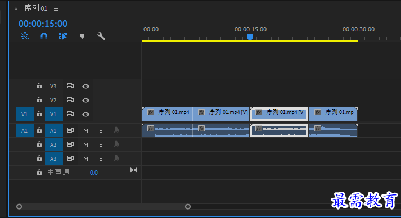The height and width of the screenshot is (218, 401).
Task: Toggle V2 track targeting
Action: [x=53, y=100]
